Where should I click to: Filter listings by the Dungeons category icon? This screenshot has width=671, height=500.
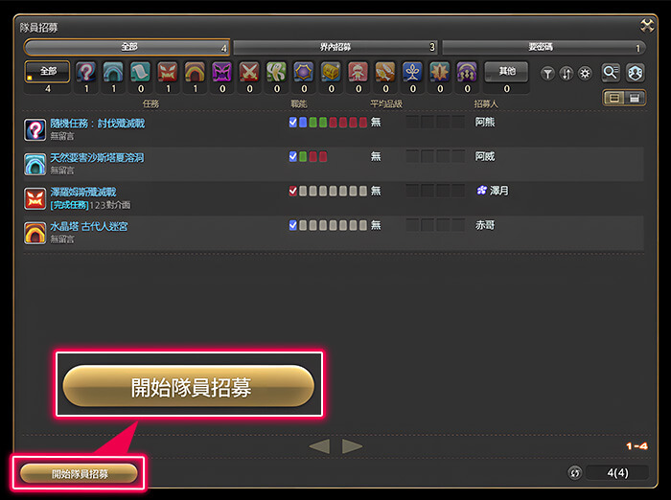click(113, 72)
